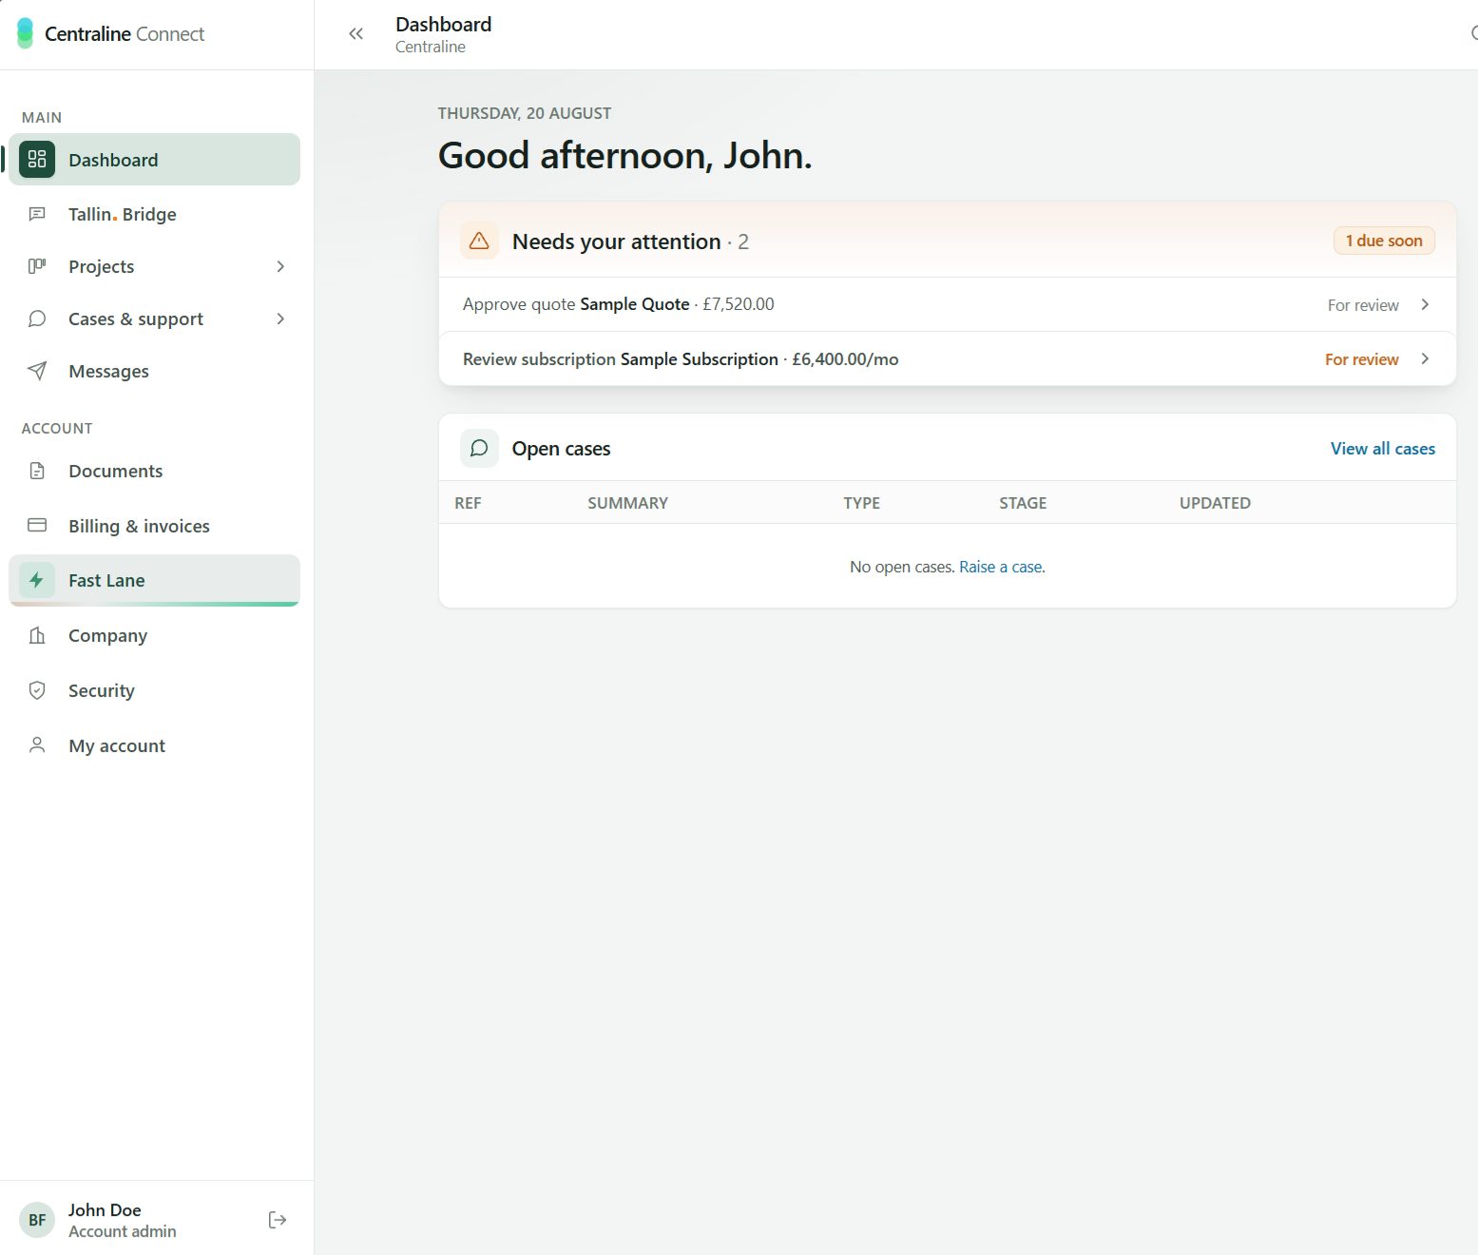Image resolution: width=1478 pixels, height=1255 pixels.
Task: Click the BF user avatar
Action: pos(37,1220)
